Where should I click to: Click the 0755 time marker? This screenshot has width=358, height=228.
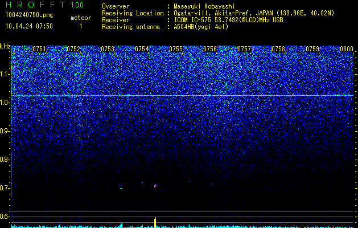coord(176,49)
